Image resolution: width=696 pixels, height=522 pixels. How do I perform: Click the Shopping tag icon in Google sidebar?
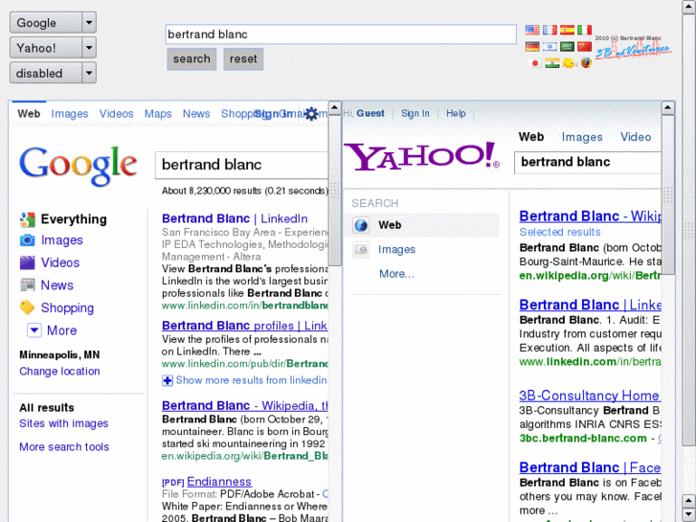27,307
